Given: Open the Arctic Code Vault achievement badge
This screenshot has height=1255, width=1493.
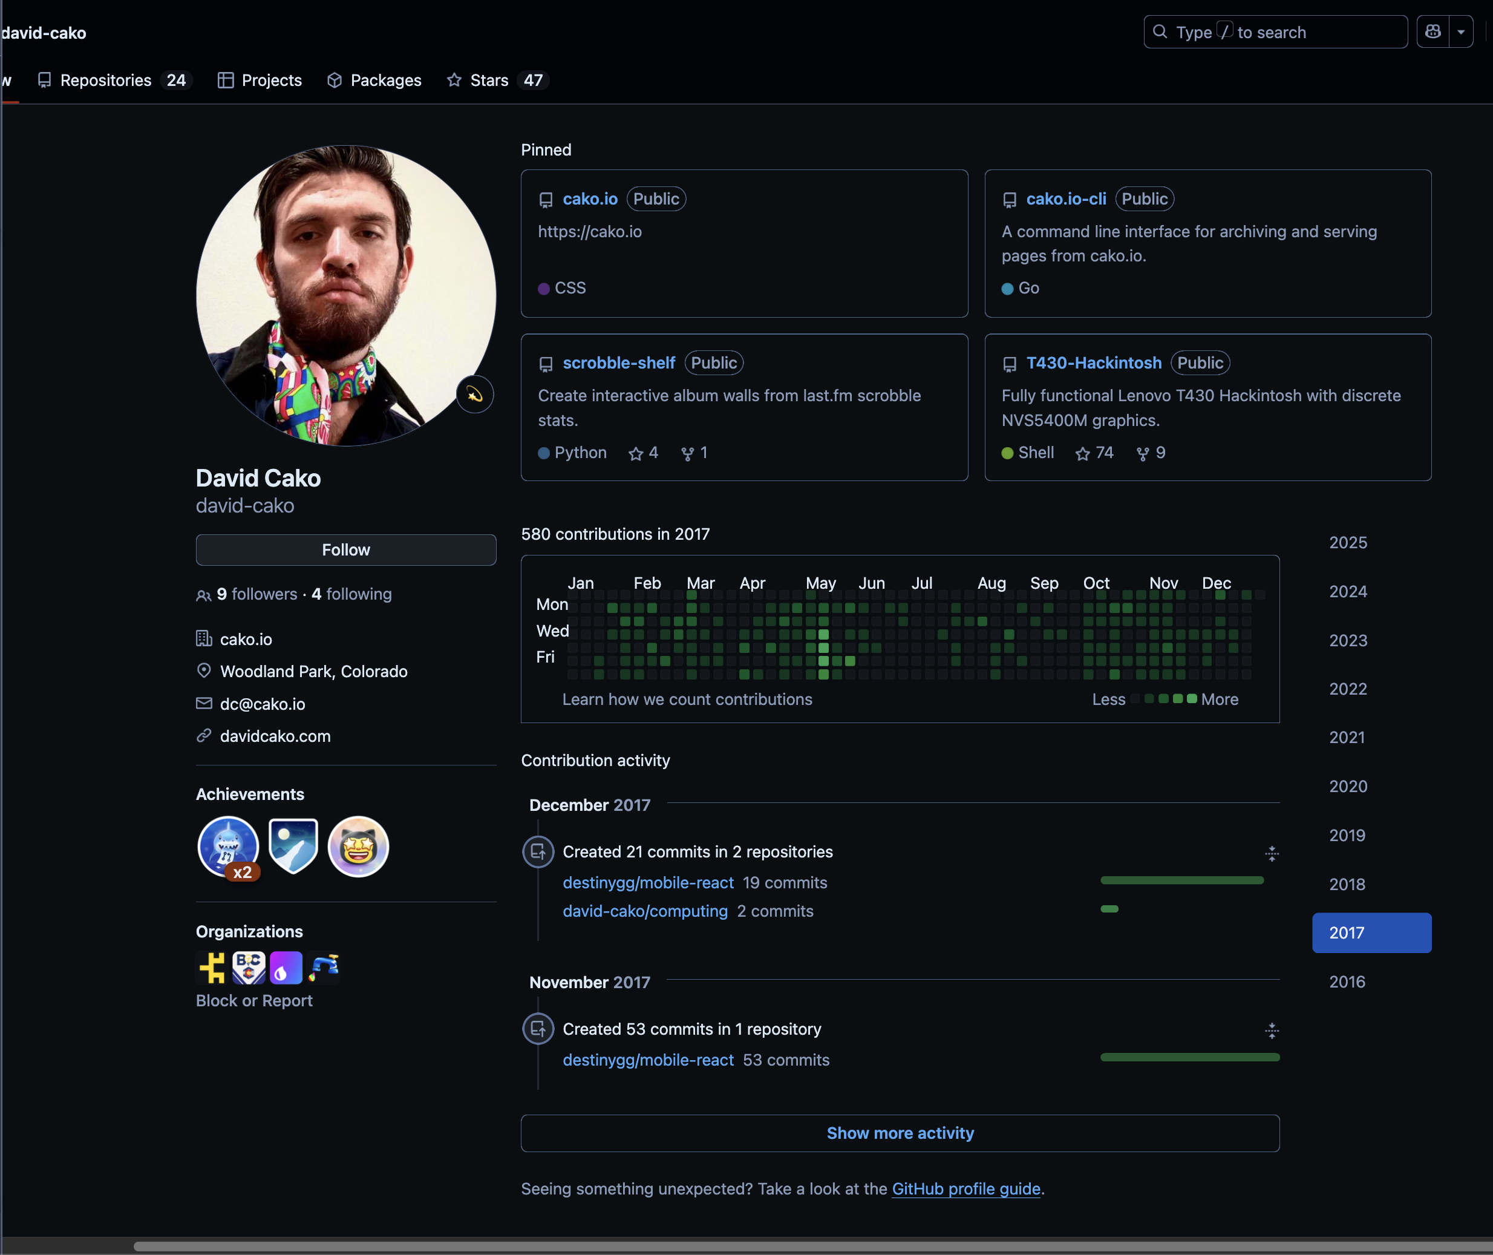Looking at the screenshot, I should coord(293,846).
